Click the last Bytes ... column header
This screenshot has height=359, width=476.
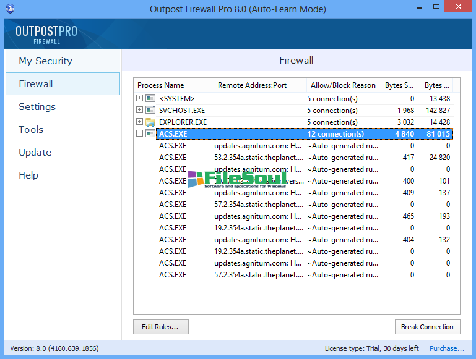[x=435, y=85]
